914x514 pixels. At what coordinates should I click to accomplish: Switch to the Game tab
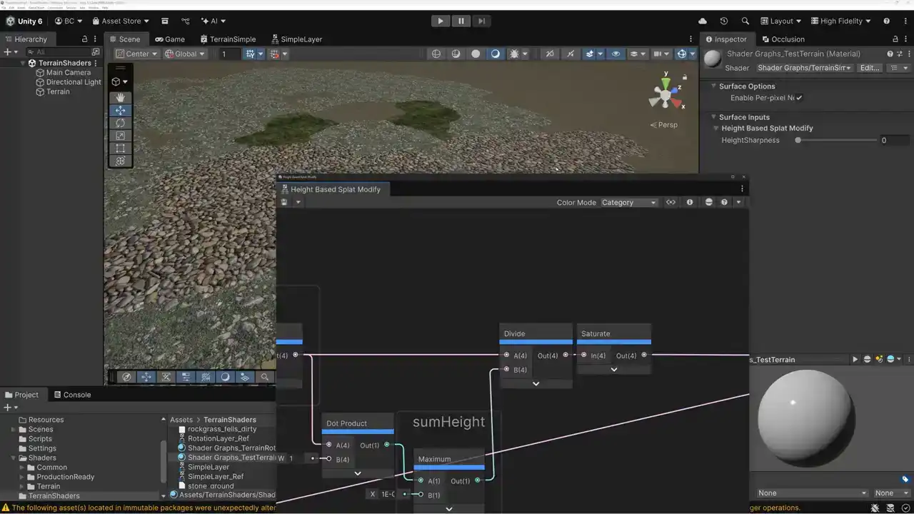[x=170, y=39]
